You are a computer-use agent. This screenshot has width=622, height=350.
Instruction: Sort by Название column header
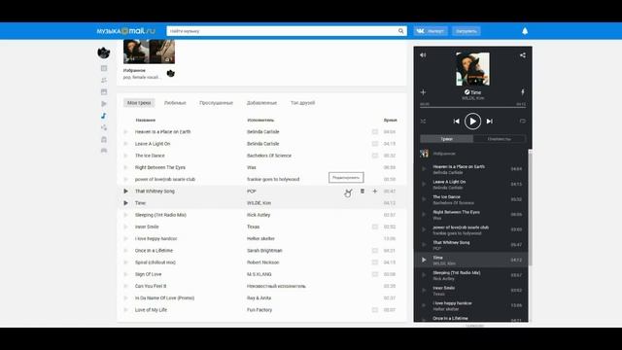[146, 120]
